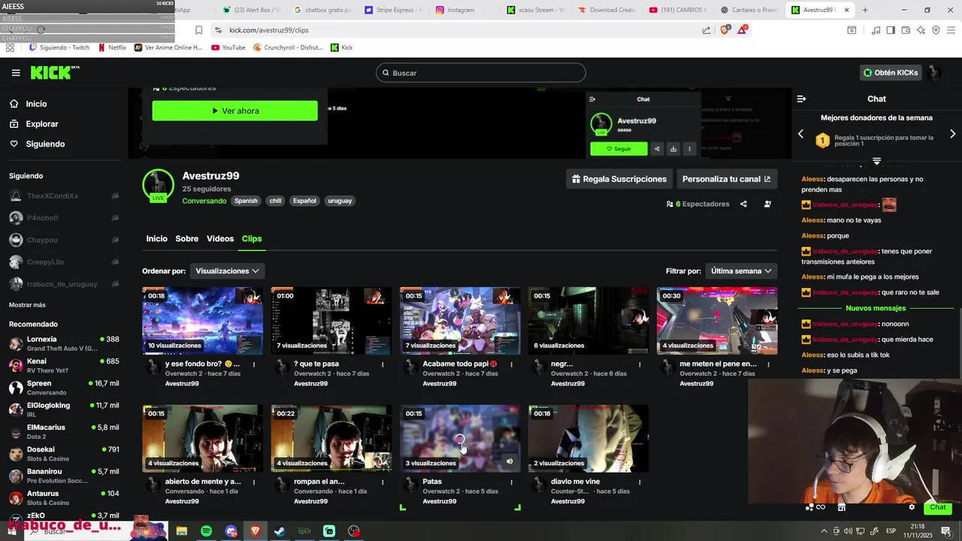Image resolution: width=962 pixels, height=541 pixels.
Task: Bookmark this page icon
Action: coord(198,30)
